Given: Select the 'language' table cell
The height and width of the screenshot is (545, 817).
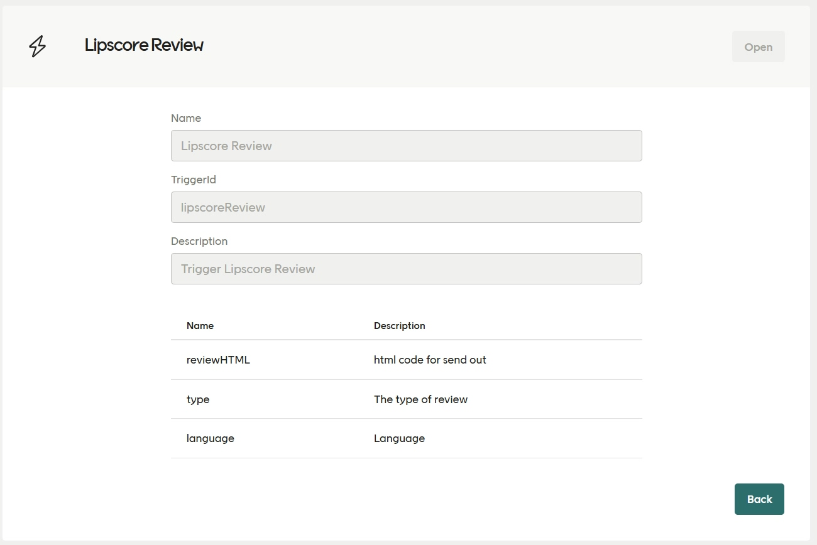Looking at the screenshot, I should coord(211,438).
